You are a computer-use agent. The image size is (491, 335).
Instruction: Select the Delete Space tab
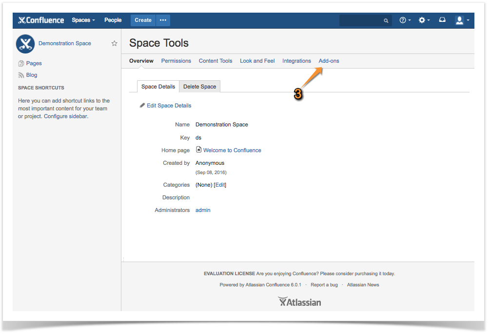(199, 87)
